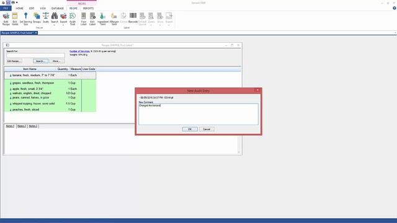Open the Notes 2 tab
397x223 pixels.
click(x=22, y=126)
